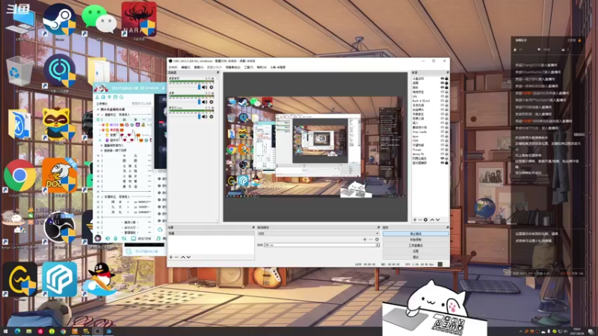Image resolution: width=598 pixels, height=336 pixels.
Task: Move selected source up
Action: point(432,220)
